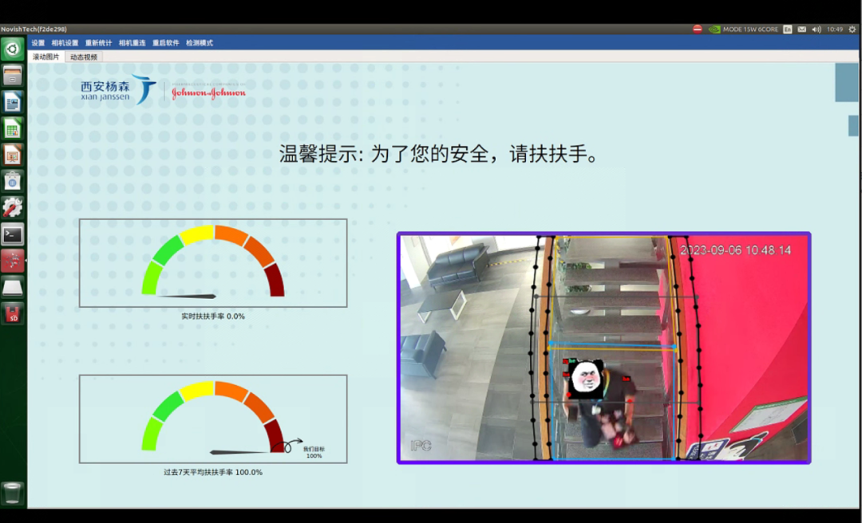862x523 pixels.
Task: Open LibreOffice Calc spreadsheet icon
Action: 13,128
